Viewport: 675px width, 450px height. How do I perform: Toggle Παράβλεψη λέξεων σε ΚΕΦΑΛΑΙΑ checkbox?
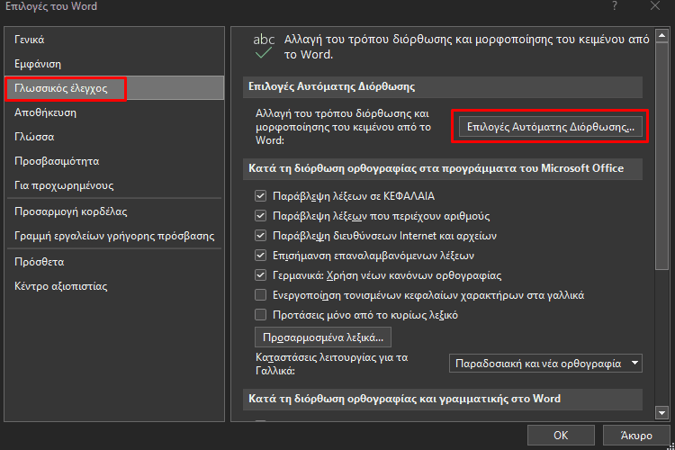pos(260,196)
